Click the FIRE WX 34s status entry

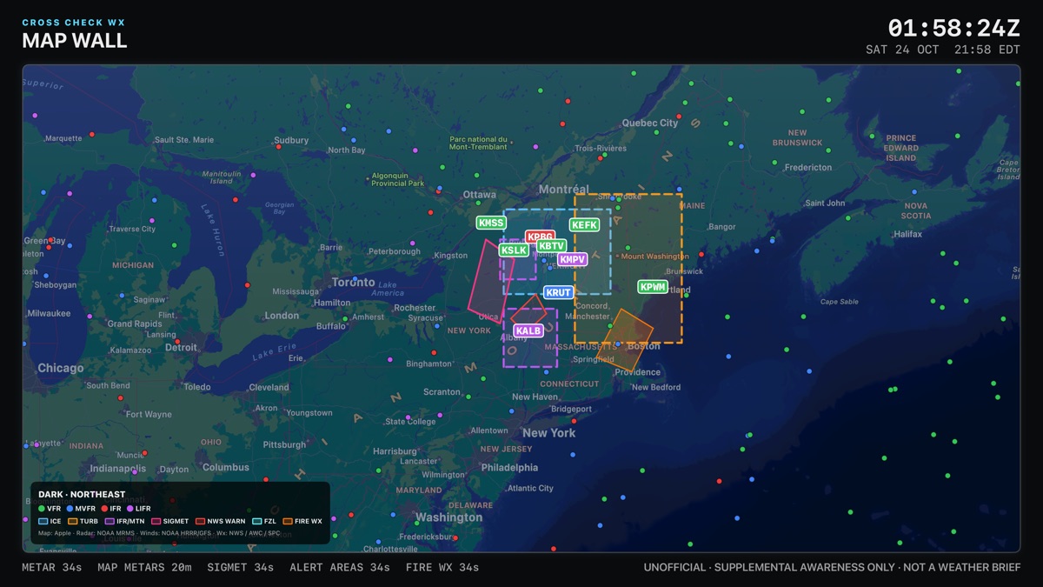442,568
